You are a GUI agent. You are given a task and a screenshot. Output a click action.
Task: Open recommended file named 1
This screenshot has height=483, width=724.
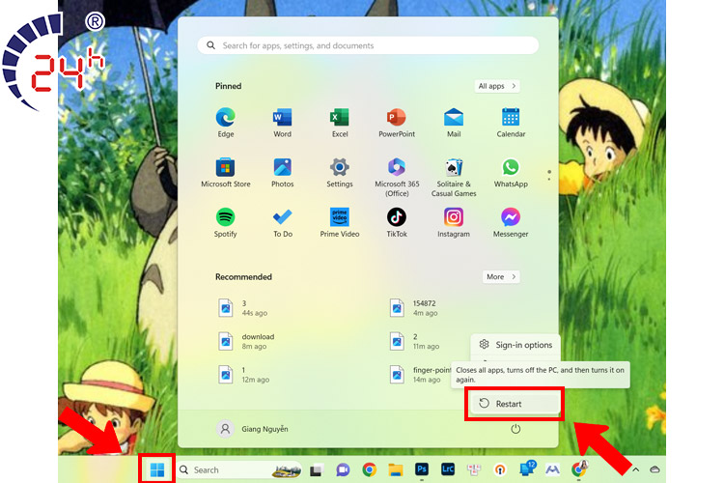244,375
